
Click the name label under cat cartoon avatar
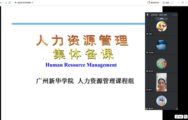[x=150, y=108]
